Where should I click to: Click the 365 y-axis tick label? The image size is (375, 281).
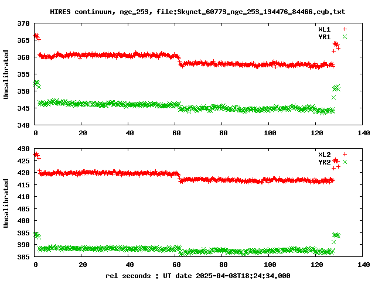coord(23,40)
